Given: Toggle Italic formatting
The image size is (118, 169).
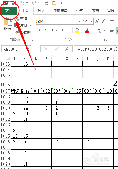Looking at the screenshot, I should pos(45,30).
